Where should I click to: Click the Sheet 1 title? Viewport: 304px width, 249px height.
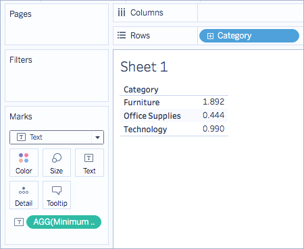(x=144, y=67)
